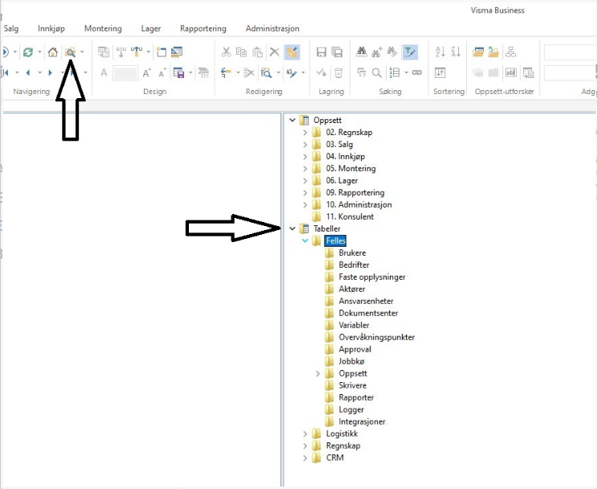Open the setup explorer magnifier icon
The image size is (598, 489).
[70, 52]
